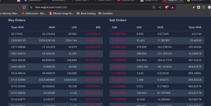The image size is (211, 106).
Task: Select ask price 0.33827856 in Sell Orders
Action: point(119,34)
